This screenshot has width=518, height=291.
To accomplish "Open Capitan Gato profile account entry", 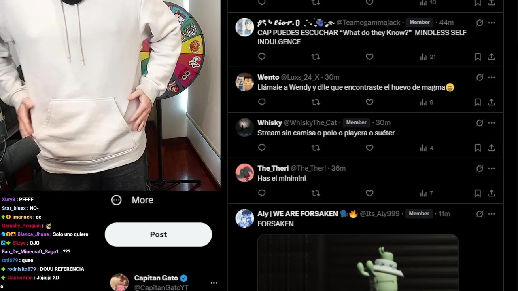I will click(x=156, y=283).
